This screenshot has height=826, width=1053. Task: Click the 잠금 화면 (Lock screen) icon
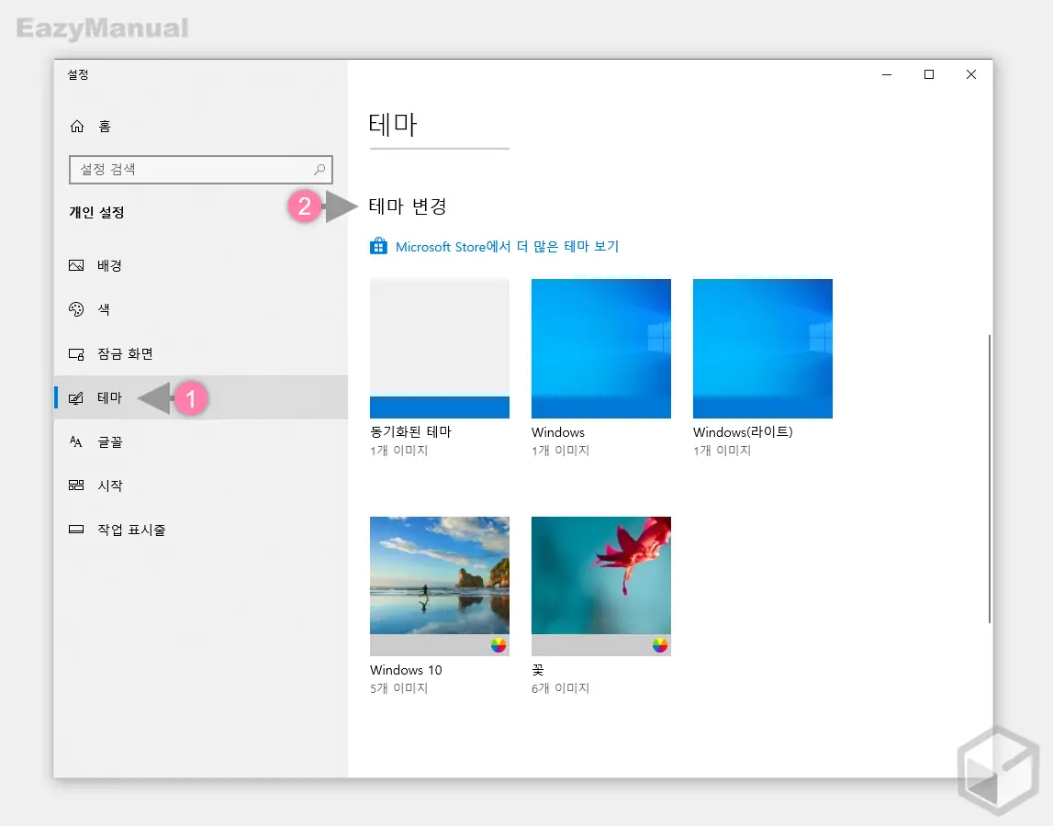(76, 353)
